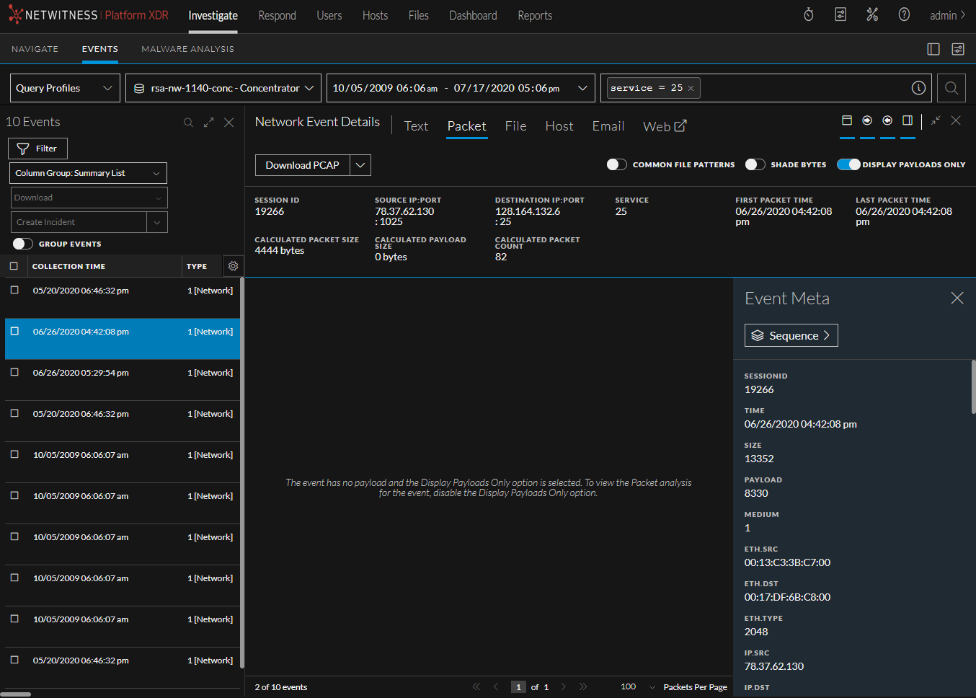976x698 pixels.
Task: Open the Respond menu item
Action: 277,15
